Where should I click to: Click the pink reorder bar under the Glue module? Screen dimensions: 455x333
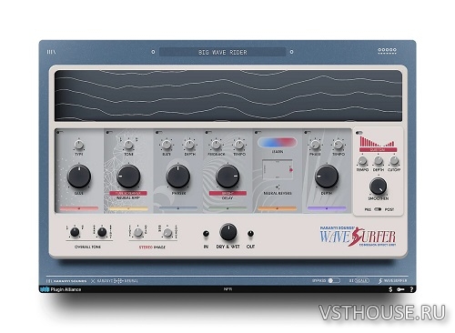click(79, 208)
